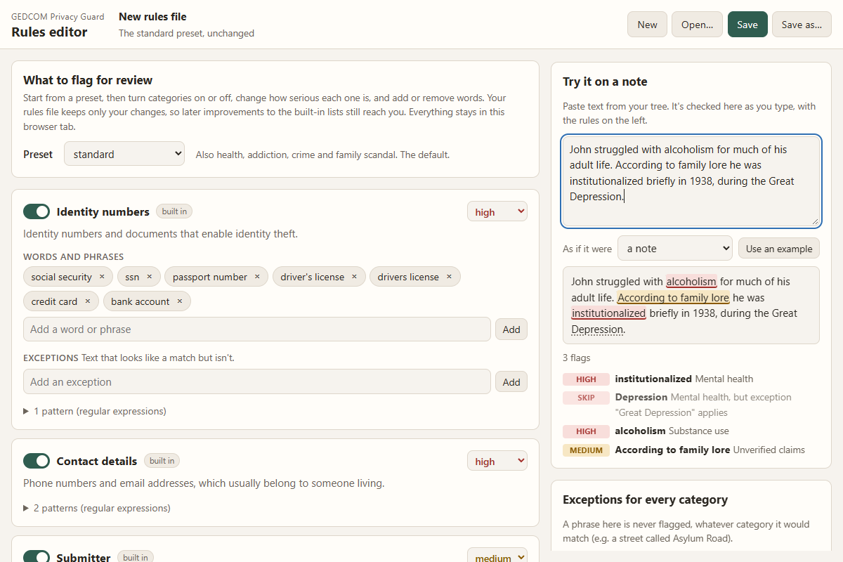Select the 'institutionalized Mental health' flag row
843x562 pixels.
pyautogui.click(x=691, y=379)
